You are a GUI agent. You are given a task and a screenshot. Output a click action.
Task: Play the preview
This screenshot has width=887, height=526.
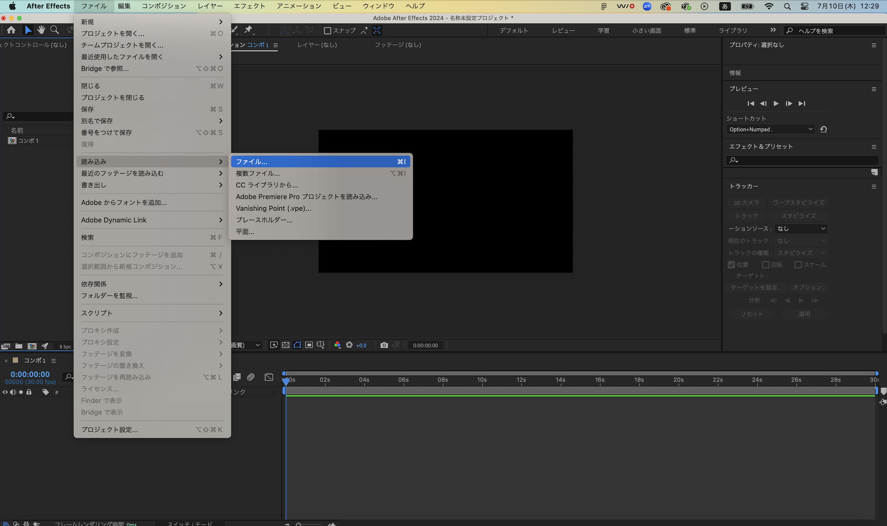[776, 104]
